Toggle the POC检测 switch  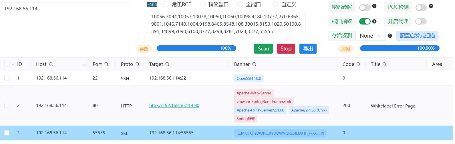421,7
